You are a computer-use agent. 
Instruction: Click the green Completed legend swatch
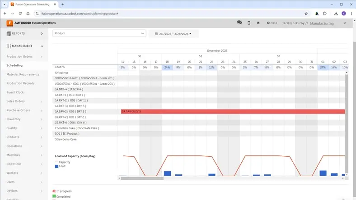54,196
